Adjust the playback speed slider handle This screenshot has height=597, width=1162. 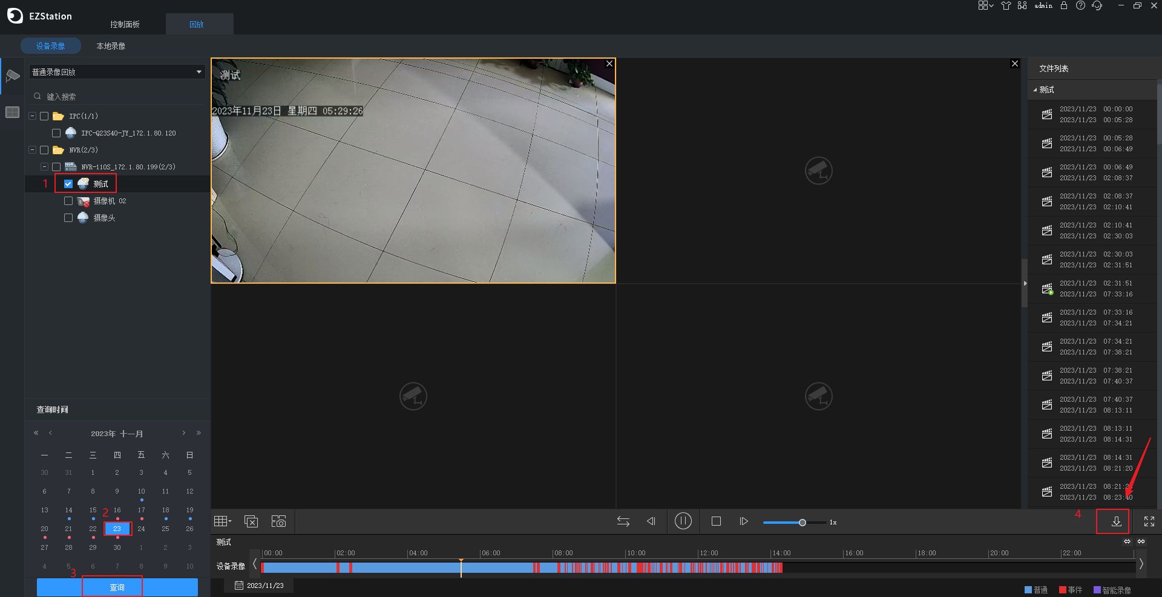802,522
